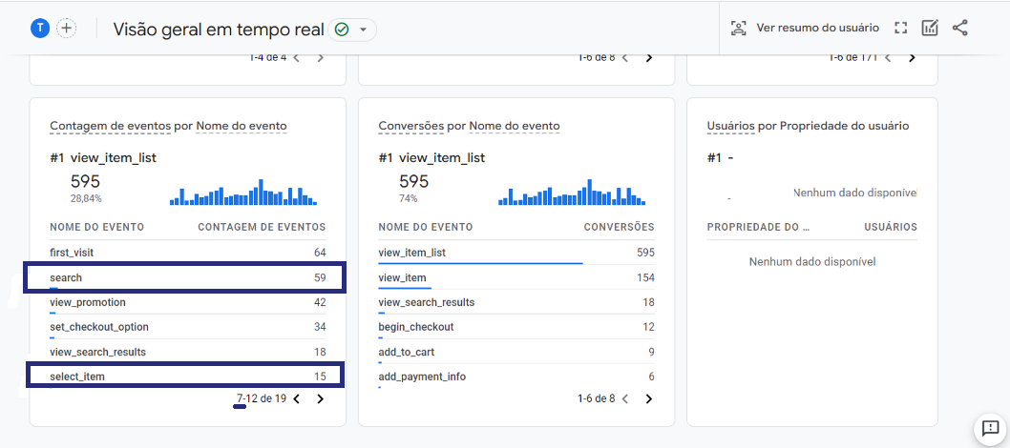Screen dimensions: 1010x448
Task: Add a comparison with the plus icon
Action: click(x=66, y=29)
